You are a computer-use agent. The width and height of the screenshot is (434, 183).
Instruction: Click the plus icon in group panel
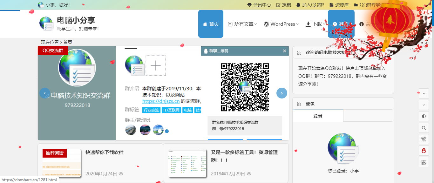(x=156, y=65)
